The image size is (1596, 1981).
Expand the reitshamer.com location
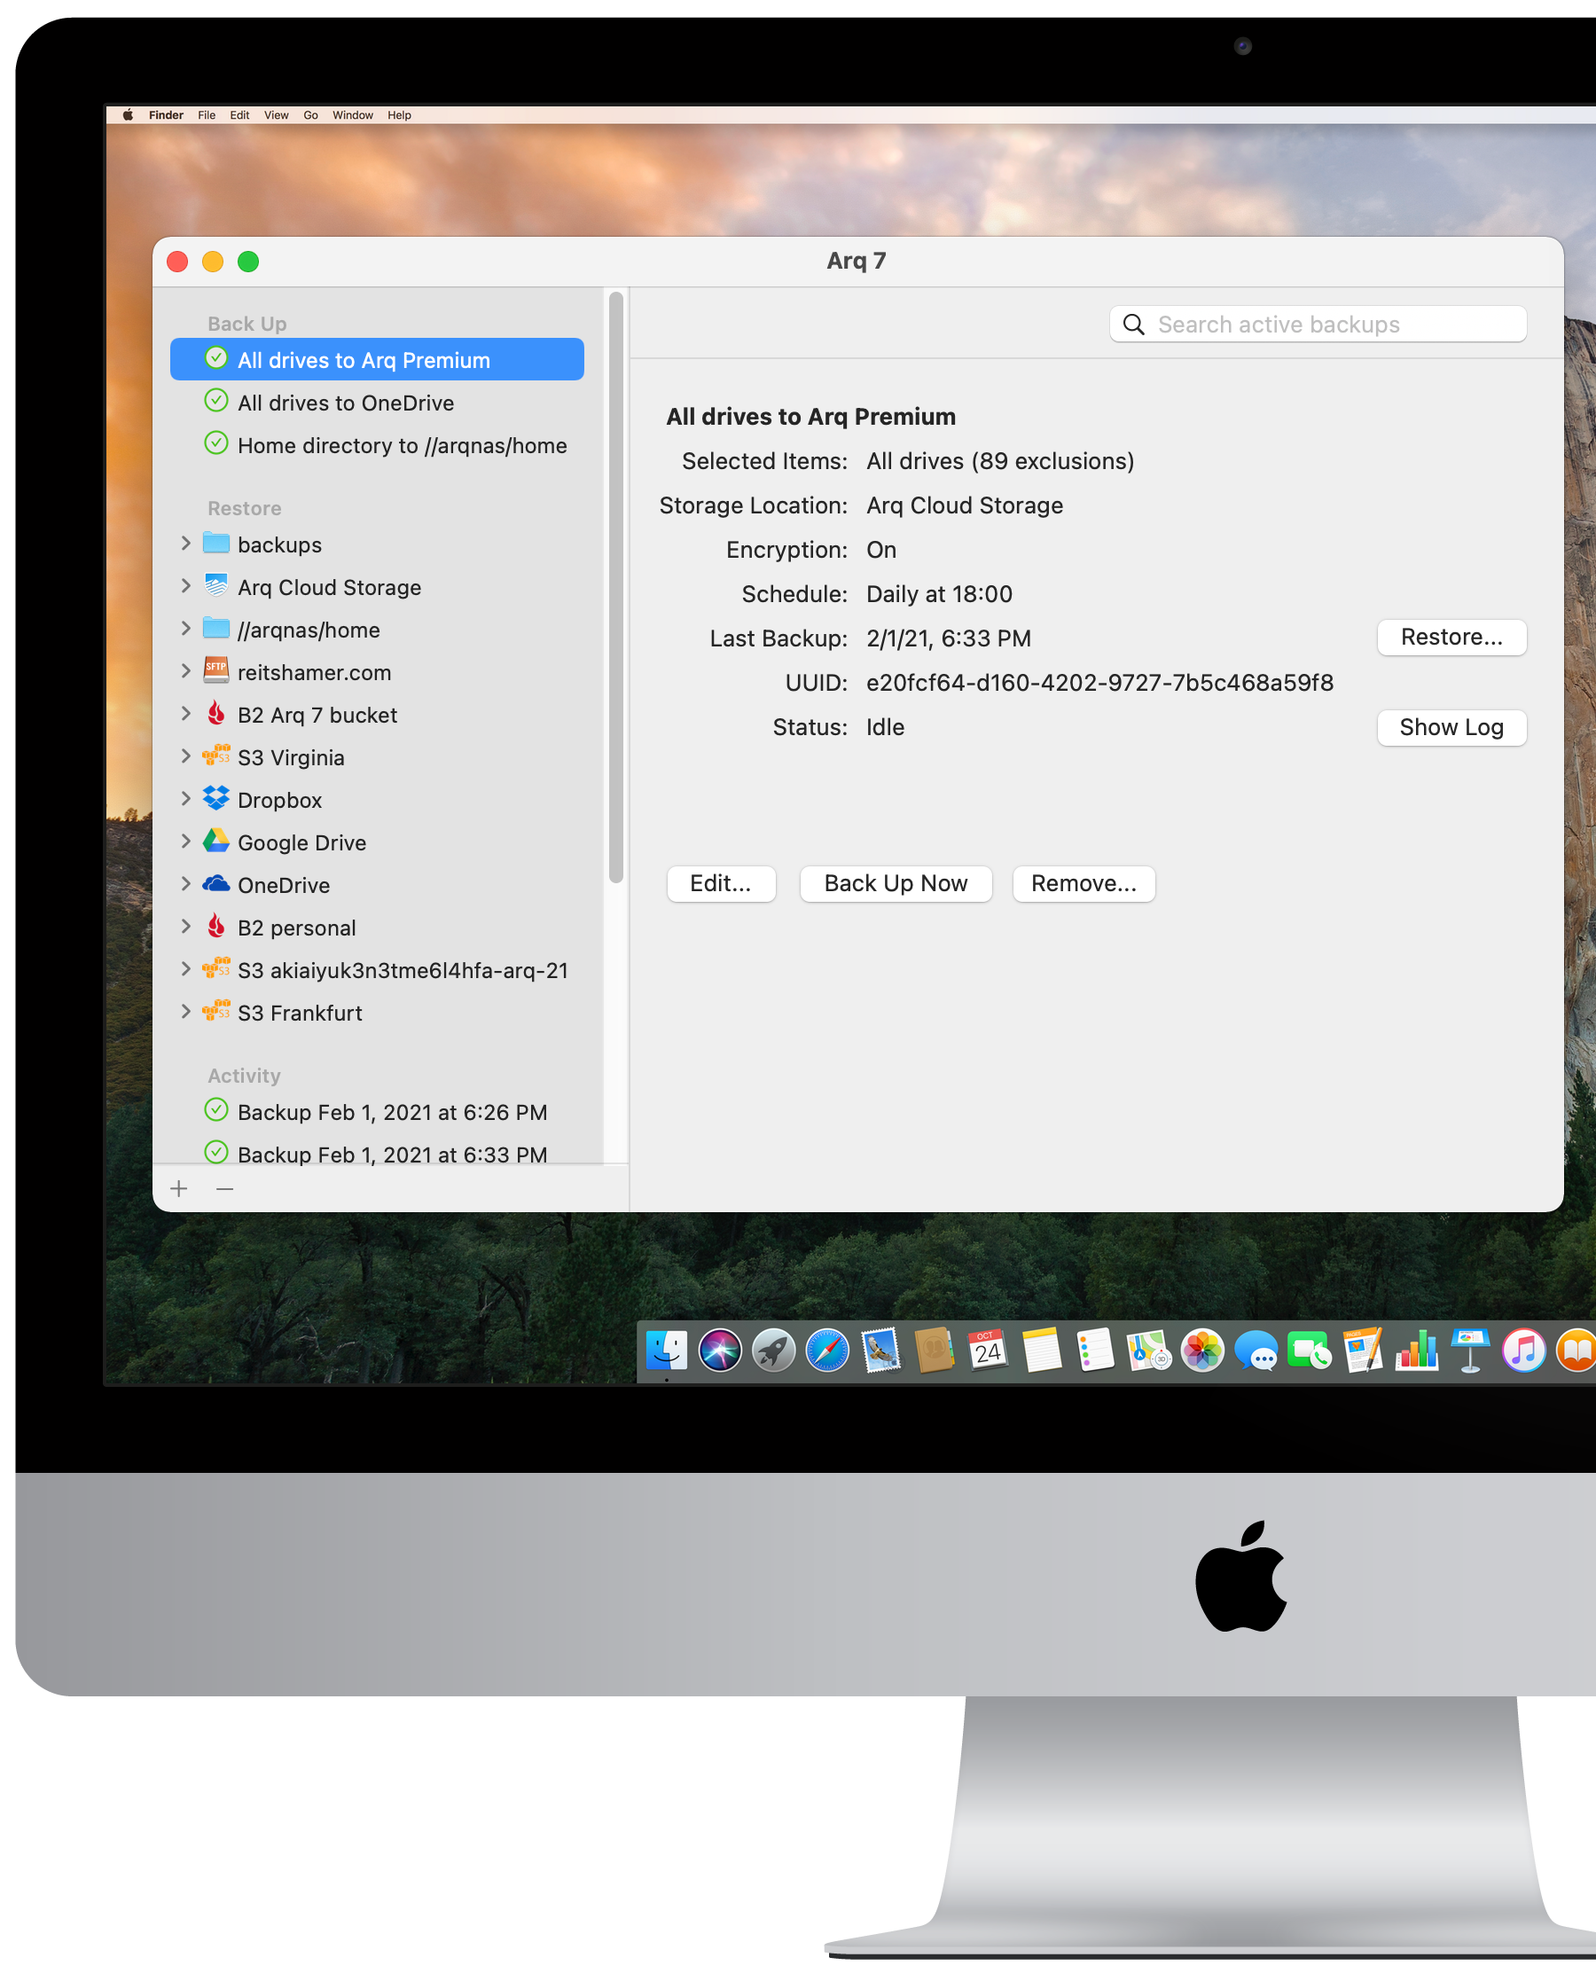point(185,671)
